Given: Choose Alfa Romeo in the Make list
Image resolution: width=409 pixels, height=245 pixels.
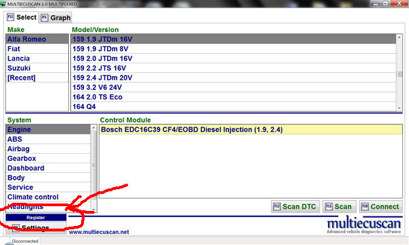Looking at the screenshot, I should pyautogui.click(x=37, y=39).
